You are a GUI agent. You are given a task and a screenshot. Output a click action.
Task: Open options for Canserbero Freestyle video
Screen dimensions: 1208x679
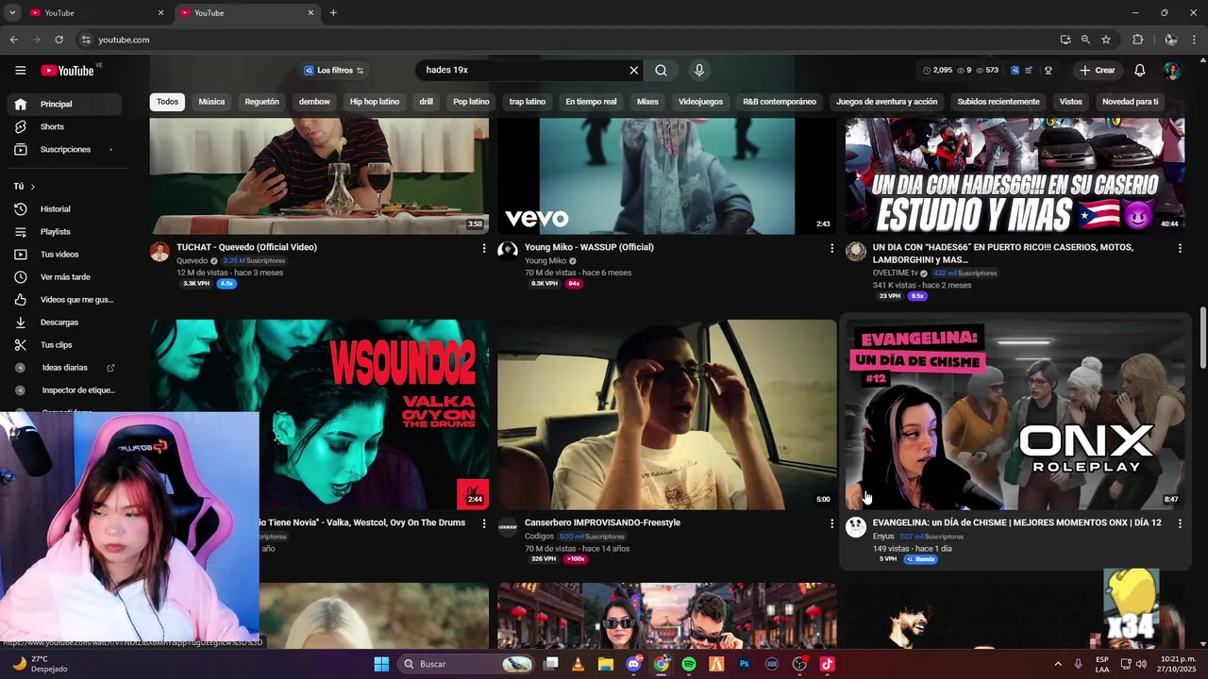click(831, 523)
